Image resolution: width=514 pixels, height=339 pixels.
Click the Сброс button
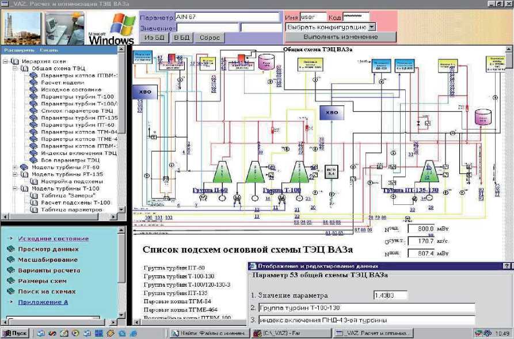coord(210,38)
